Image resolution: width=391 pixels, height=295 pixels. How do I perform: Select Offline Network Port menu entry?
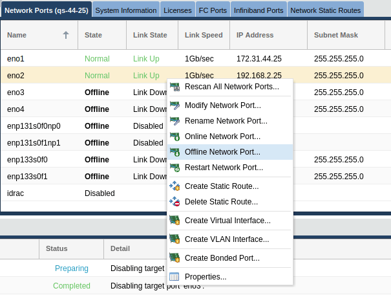tap(222, 152)
